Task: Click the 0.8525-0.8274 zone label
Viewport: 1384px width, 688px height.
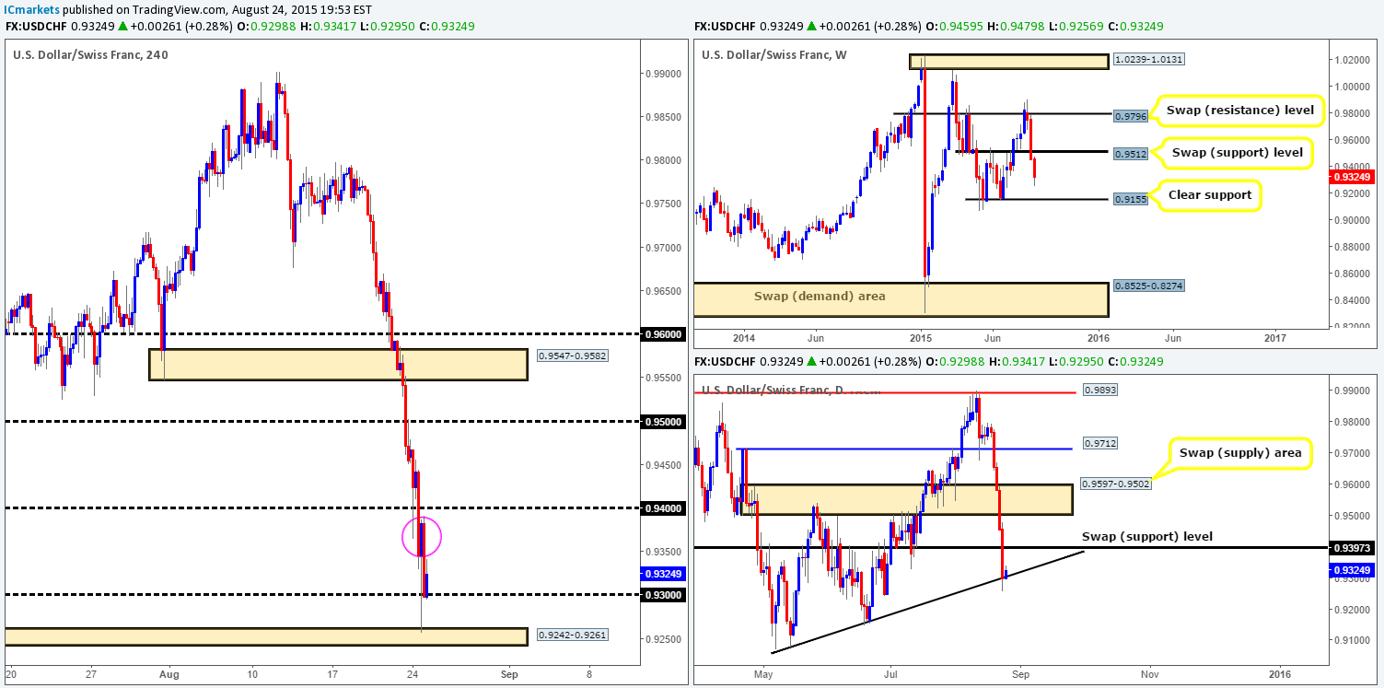Action: tap(1150, 286)
